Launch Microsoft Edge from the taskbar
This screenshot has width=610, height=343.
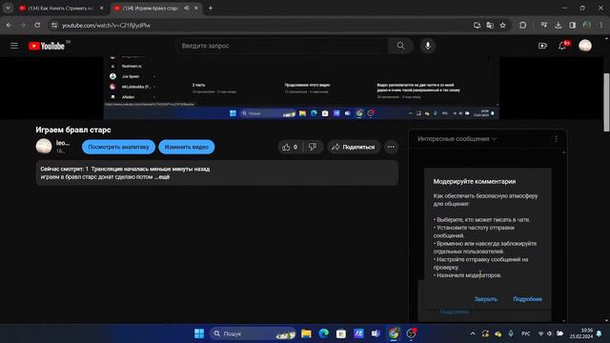click(324, 333)
